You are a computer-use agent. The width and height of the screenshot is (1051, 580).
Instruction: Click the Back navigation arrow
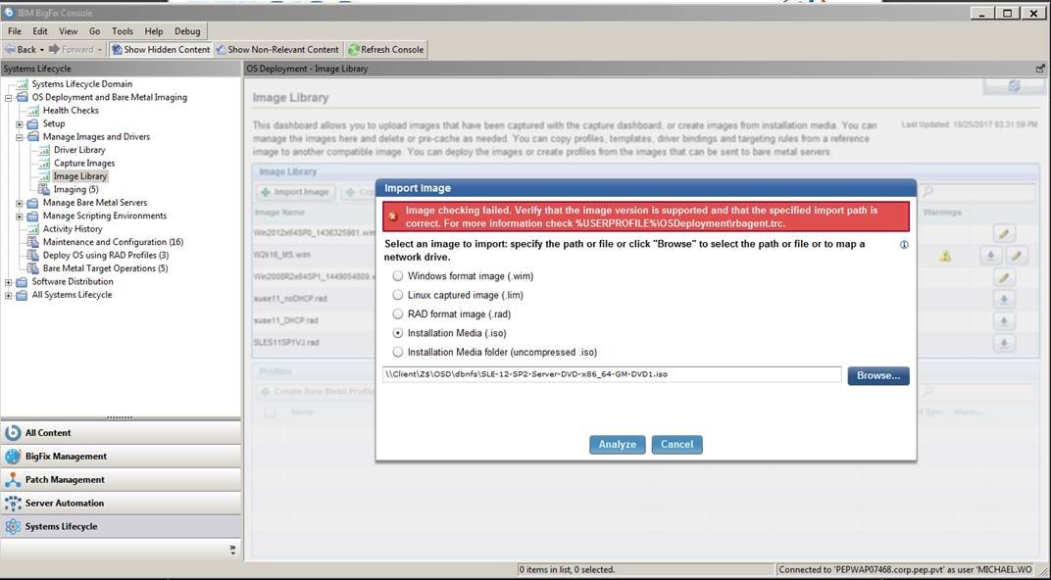[x=10, y=50]
